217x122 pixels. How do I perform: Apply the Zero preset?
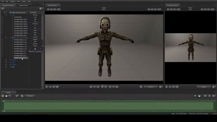[35, 17]
